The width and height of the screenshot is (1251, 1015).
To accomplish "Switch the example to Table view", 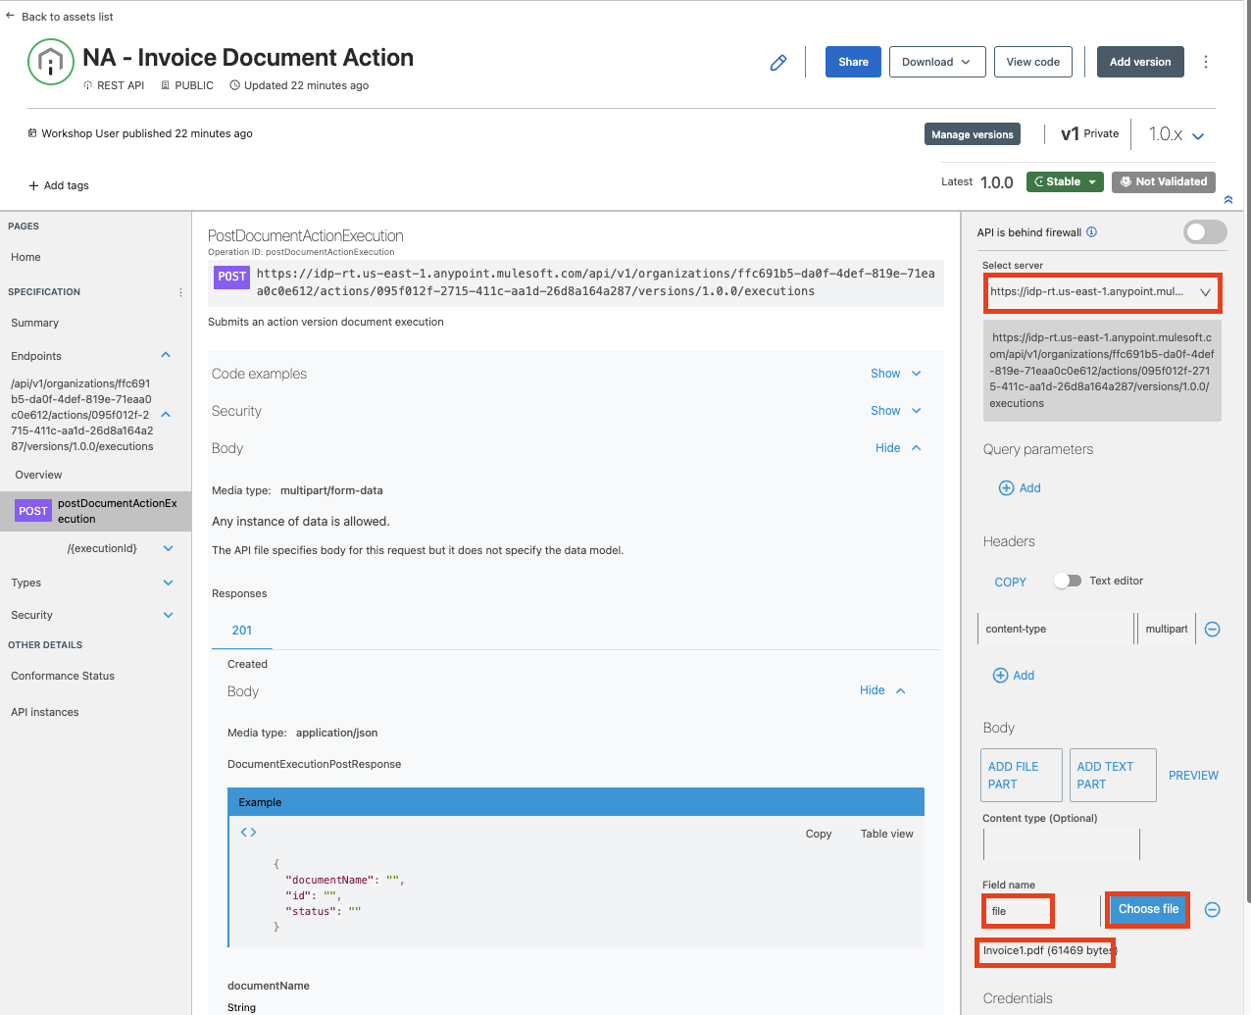I will [887, 834].
